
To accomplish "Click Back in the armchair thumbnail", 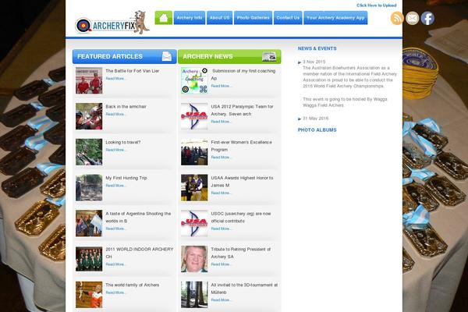I will 89,116.
